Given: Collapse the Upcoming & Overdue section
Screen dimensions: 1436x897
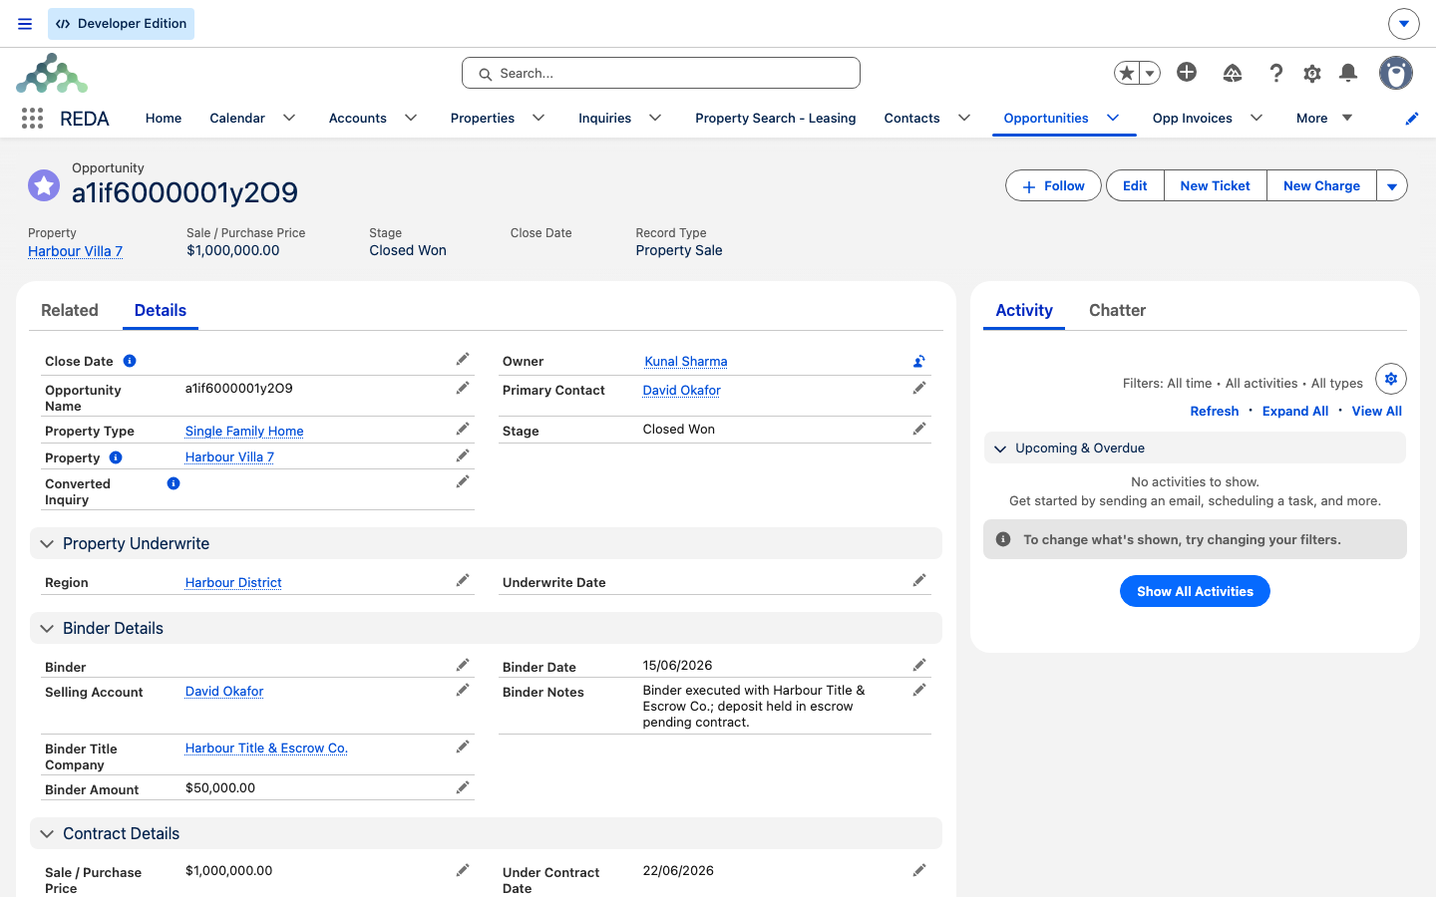Looking at the screenshot, I should tap(1000, 448).
